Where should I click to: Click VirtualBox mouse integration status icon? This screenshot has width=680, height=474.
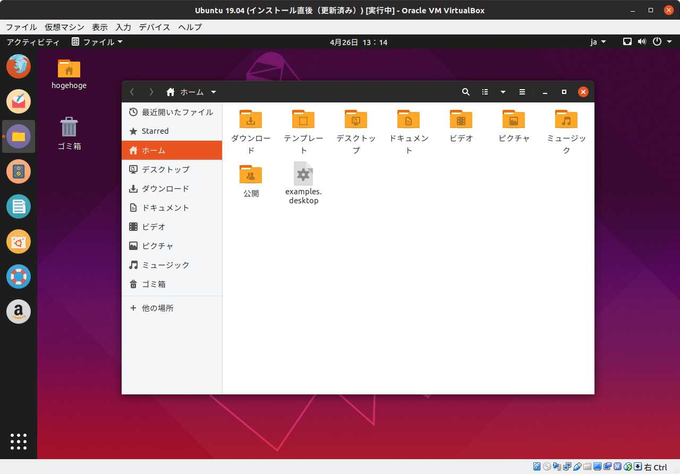628,467
